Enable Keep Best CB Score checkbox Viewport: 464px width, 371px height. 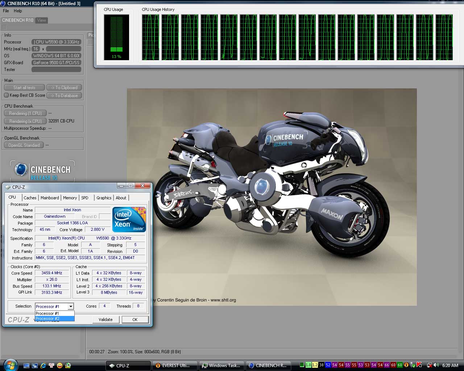6,95
